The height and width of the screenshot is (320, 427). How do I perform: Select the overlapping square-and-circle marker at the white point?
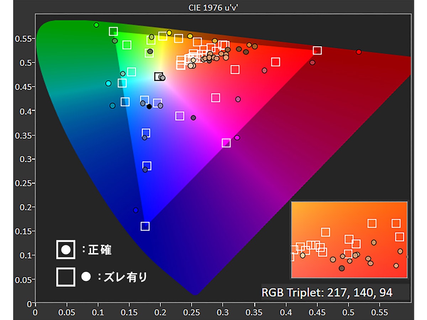pos(159,76)
